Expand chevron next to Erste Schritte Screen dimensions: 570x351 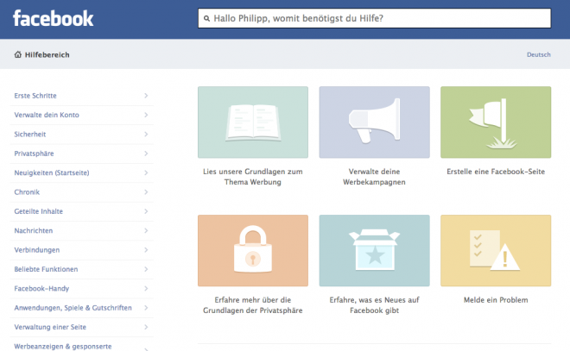pyautogui.click(x=146, y=96)
